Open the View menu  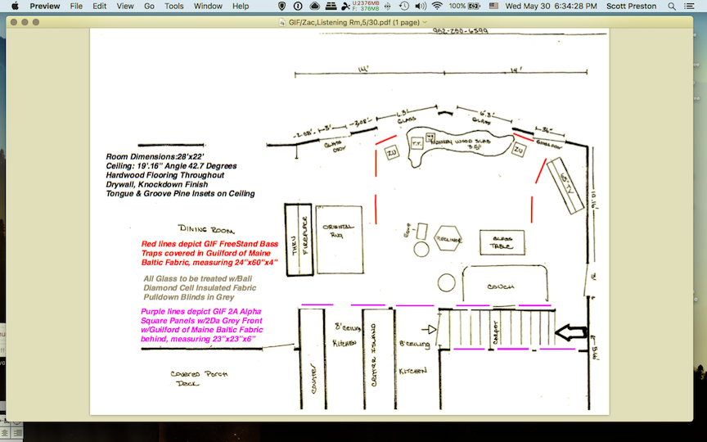(x=125, y=6)
